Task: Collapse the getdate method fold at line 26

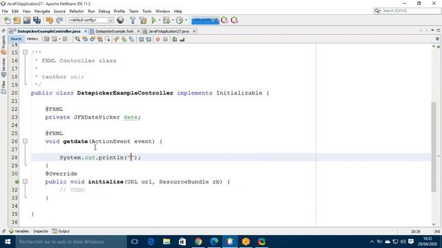Action: click(x=25, y=141)
